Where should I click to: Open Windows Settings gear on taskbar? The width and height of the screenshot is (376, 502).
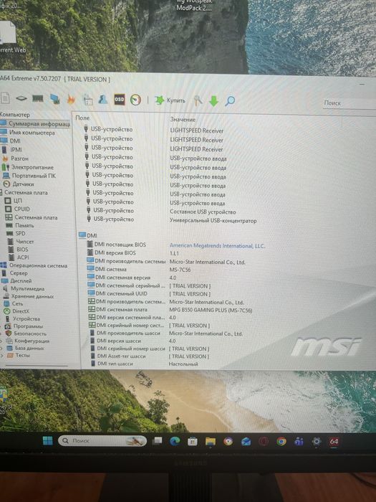coord(317,442)
